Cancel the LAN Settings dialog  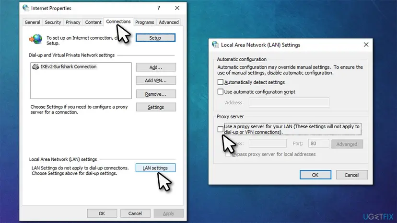(351, 175)
